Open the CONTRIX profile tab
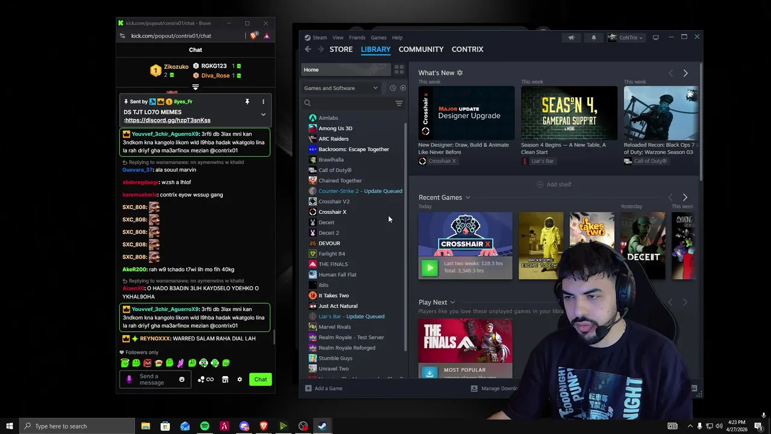771x434 pixels. click(x=467, y=49)
